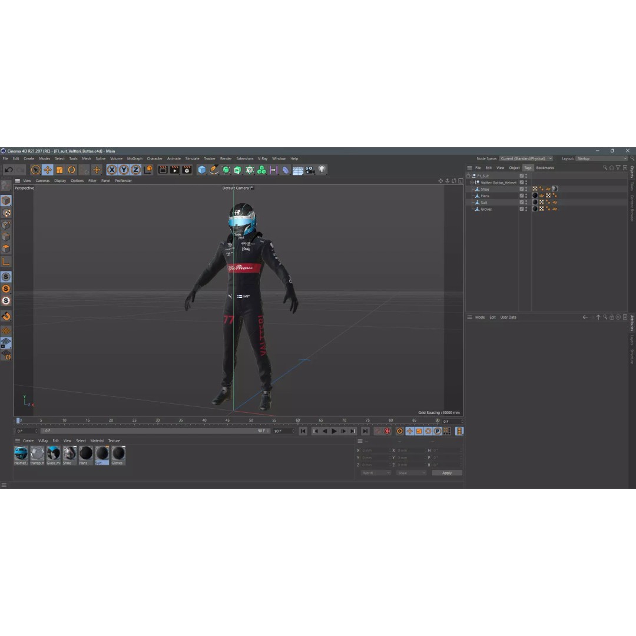Viewport: 636px width, 636px height.
Task: Lock the X axis toggle
Action: [111, 170]
